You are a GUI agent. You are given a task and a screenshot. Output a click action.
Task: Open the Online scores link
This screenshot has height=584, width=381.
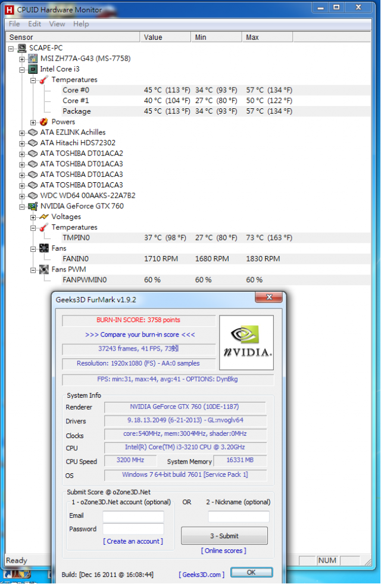[223, 551]
